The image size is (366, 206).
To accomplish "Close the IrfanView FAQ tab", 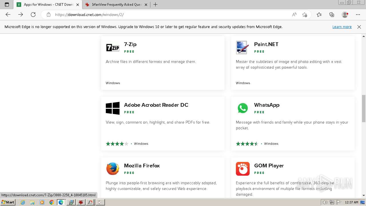I will pyautogui.click(x=146, y=5).
